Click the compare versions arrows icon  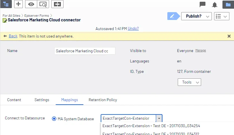click(57, 4)
